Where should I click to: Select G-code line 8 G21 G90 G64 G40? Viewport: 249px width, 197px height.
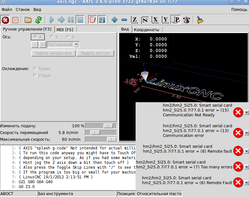pyautogui.click(x=36, y=182)
